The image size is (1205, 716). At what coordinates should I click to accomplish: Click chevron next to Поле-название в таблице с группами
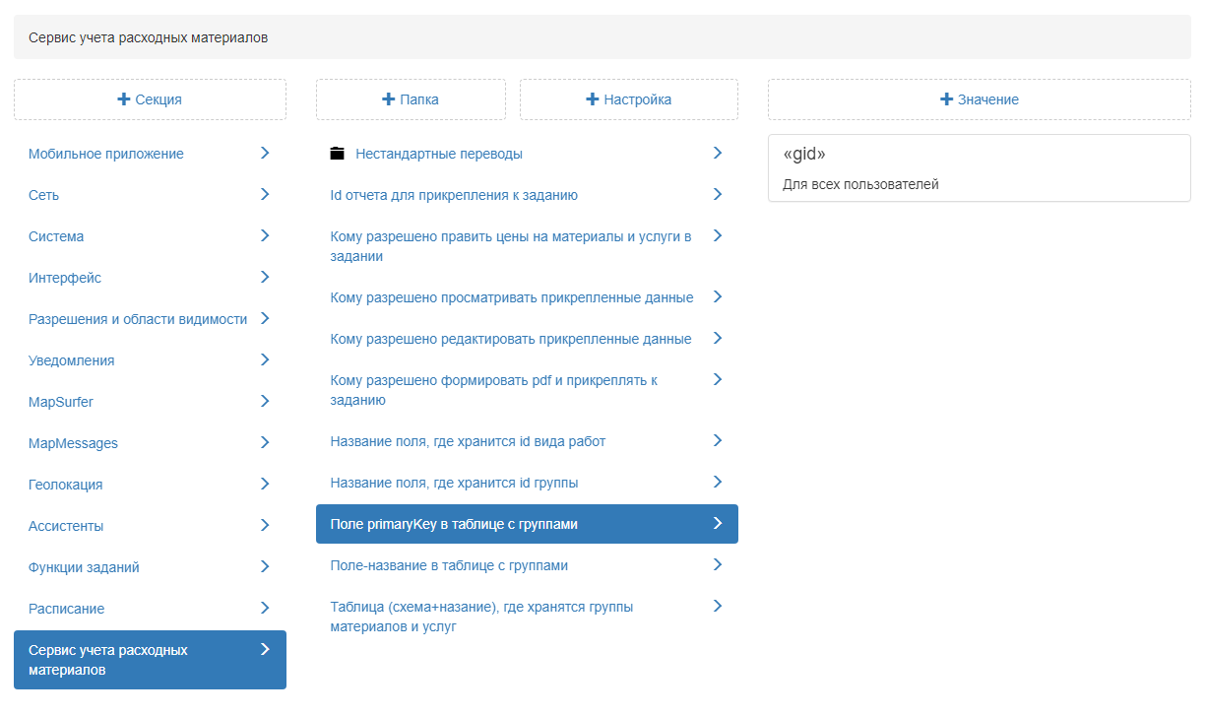tap(718, 564)
